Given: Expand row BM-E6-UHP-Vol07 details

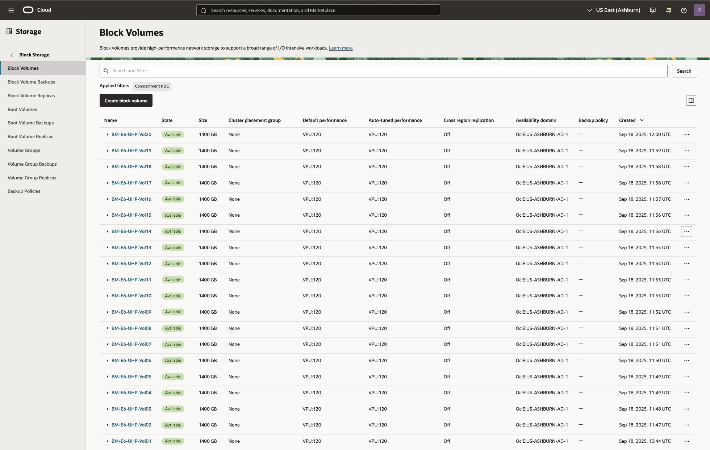Looking at the screenshot, I should point(107,344).
